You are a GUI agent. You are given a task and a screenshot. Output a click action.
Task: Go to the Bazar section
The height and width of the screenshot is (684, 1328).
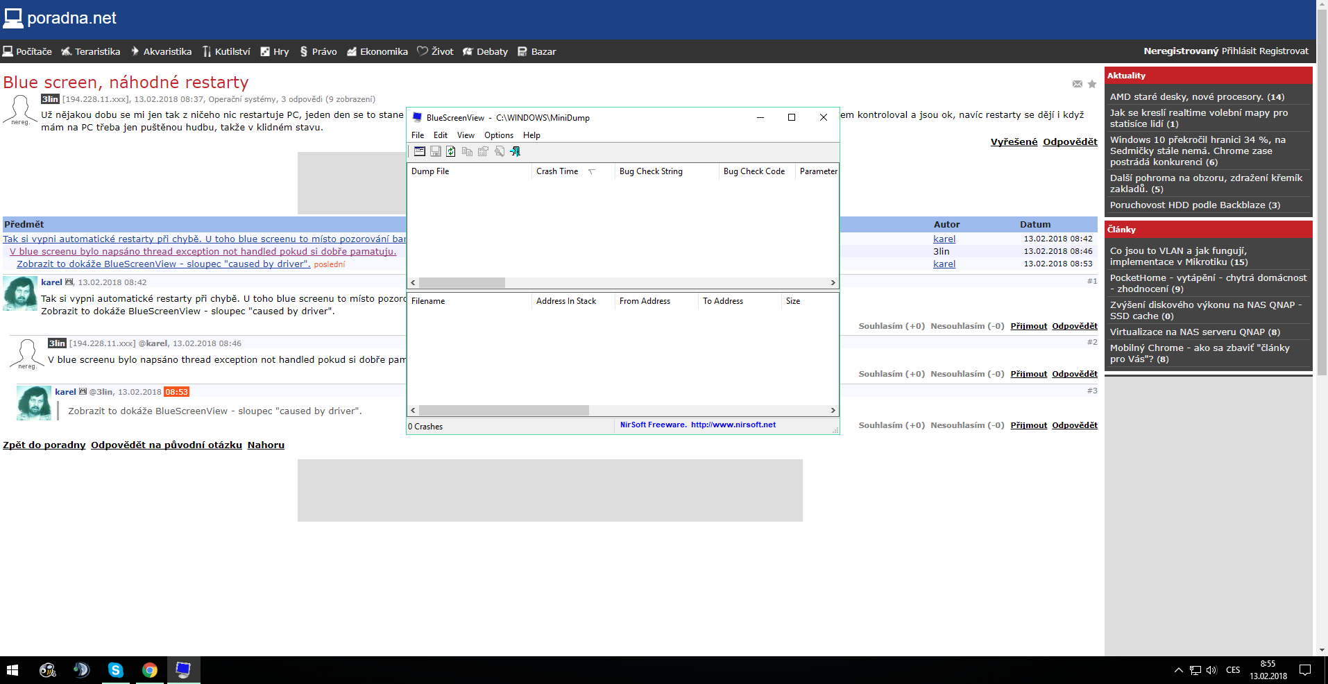[537, 51]
